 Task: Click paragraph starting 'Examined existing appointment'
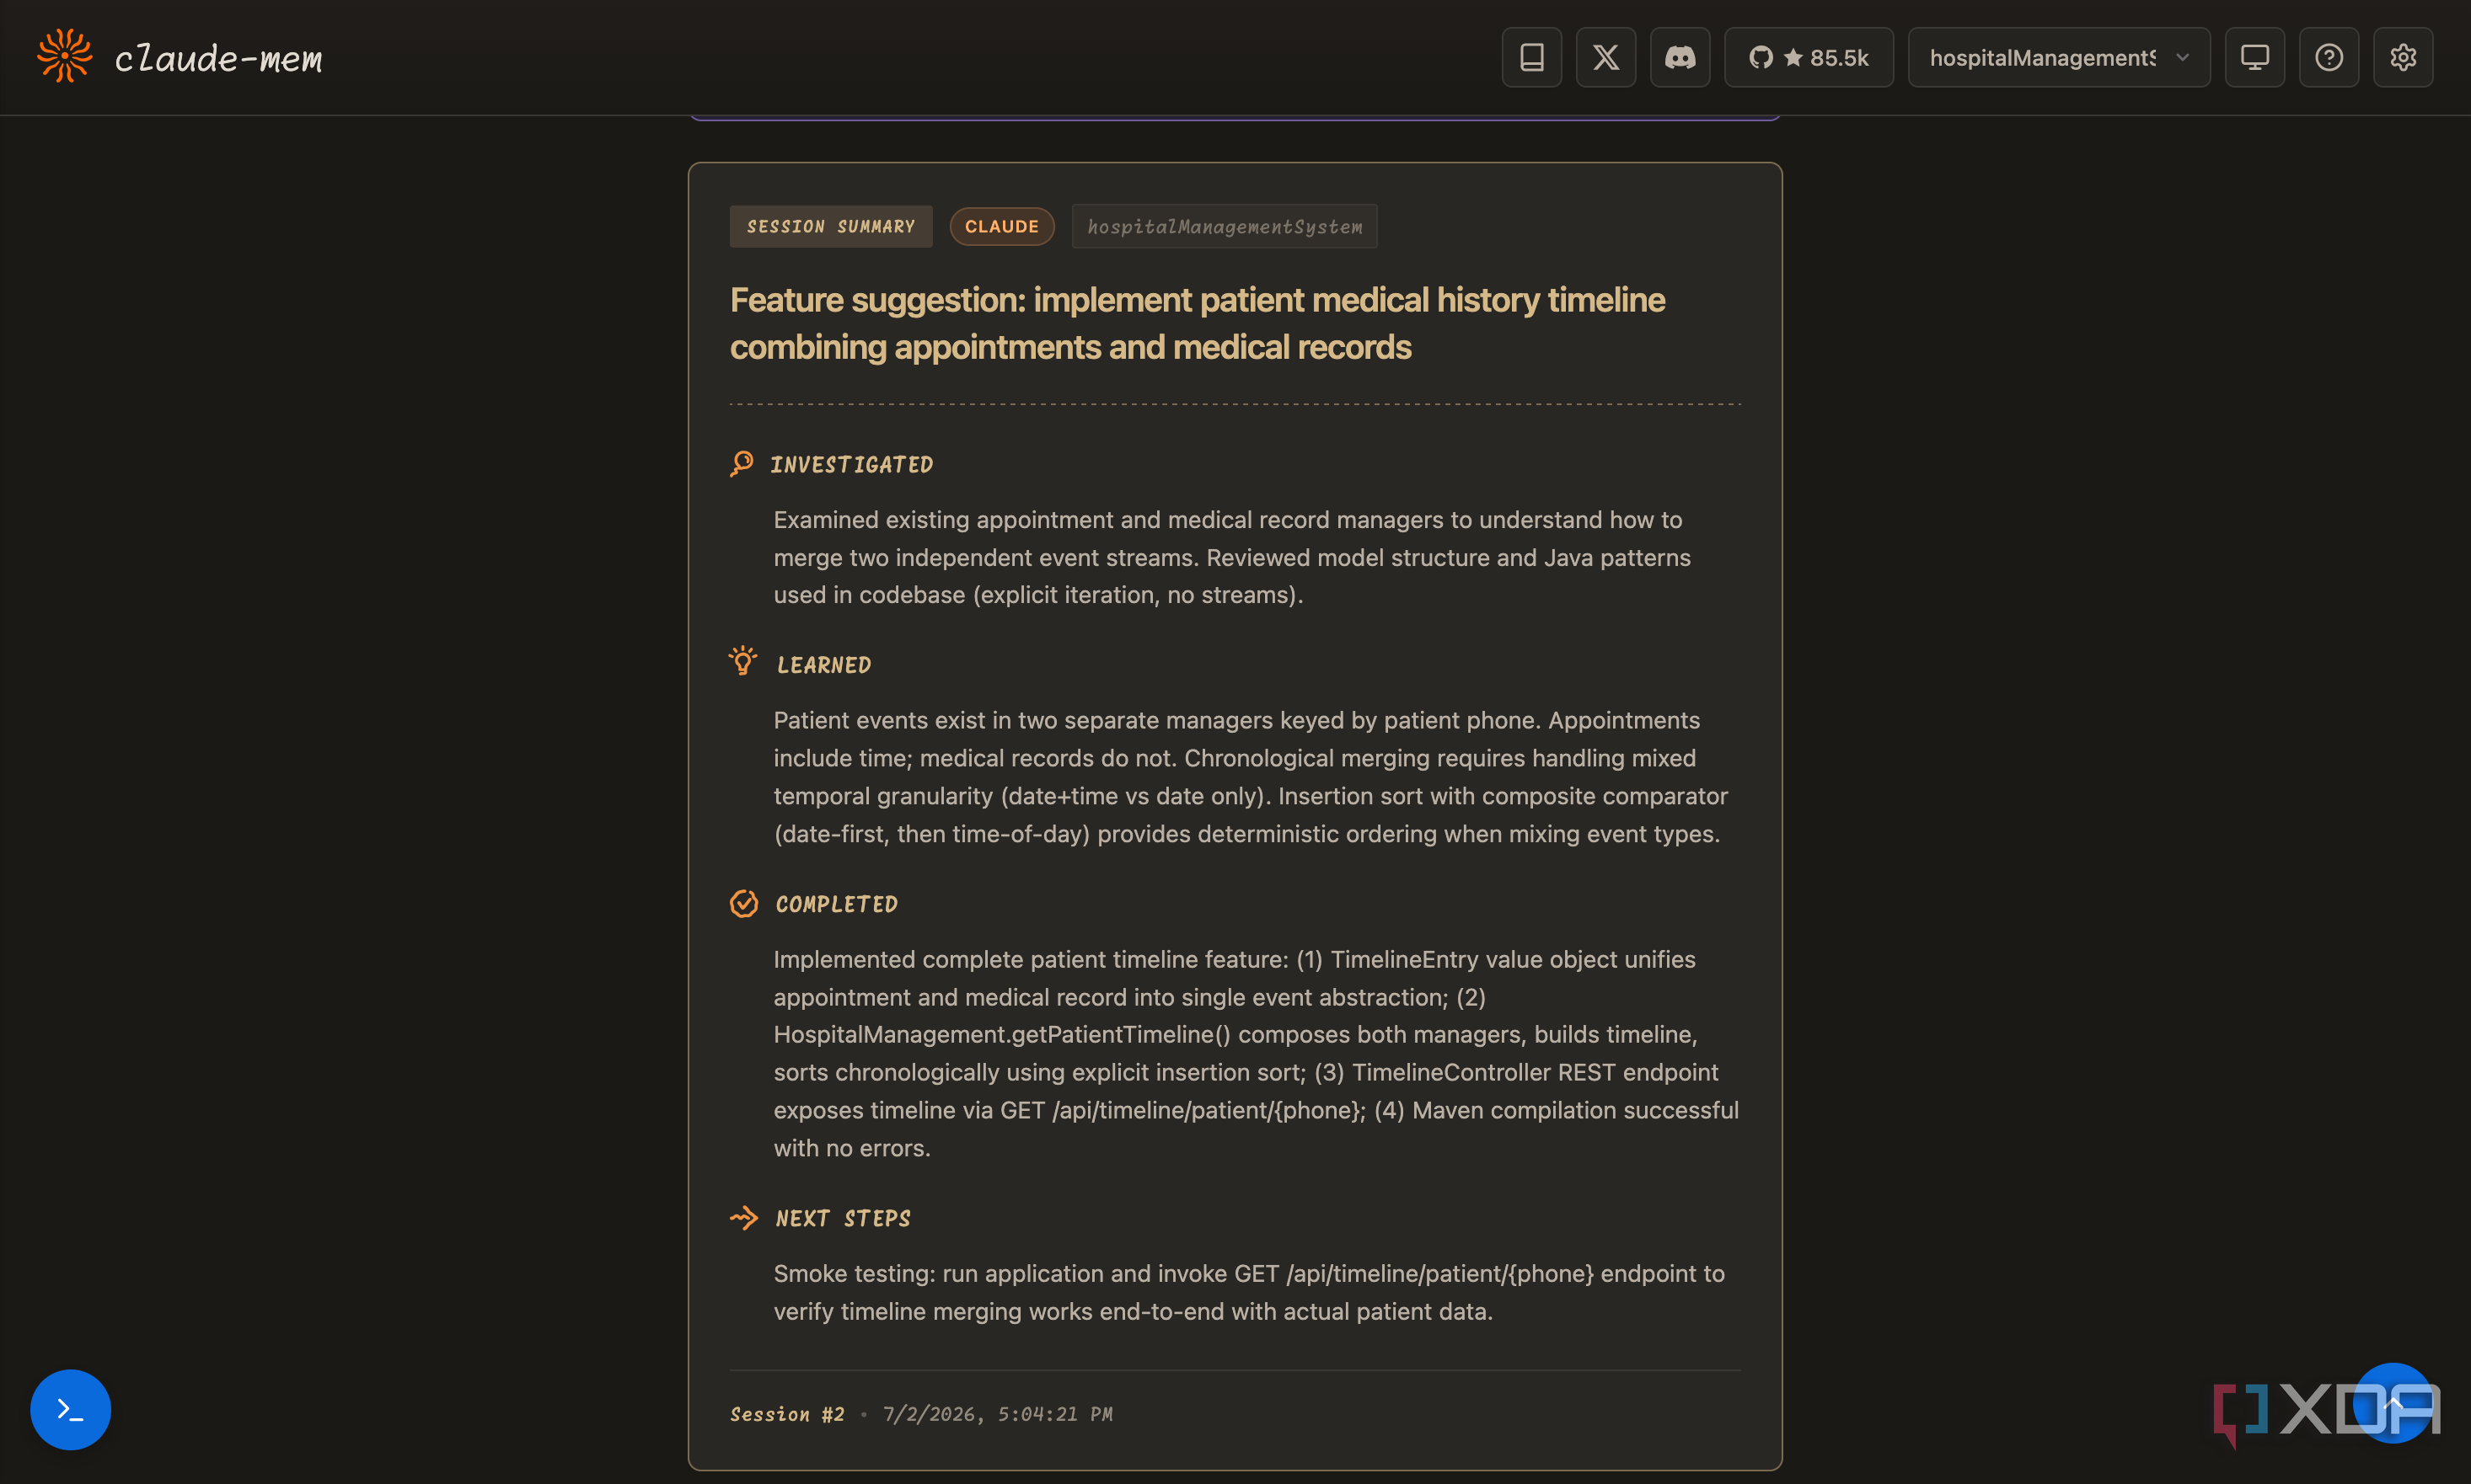coord(1231,557)
